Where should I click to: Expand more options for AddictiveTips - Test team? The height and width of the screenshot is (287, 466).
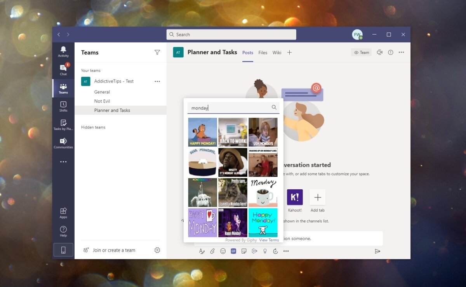157,81
